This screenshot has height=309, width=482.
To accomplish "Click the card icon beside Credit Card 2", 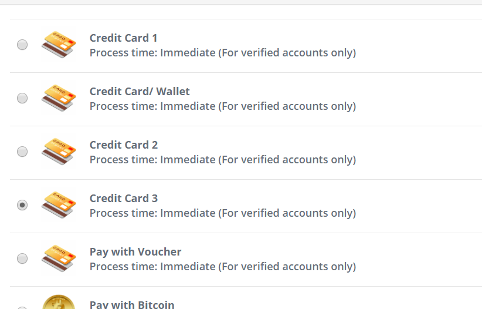I will tap(59, 152).
